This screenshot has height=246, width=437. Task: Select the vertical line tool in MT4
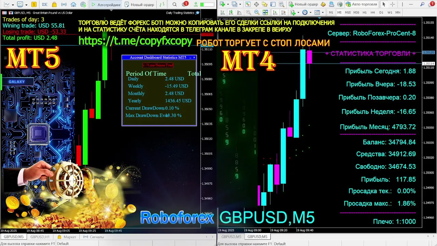tap(402, 4)
